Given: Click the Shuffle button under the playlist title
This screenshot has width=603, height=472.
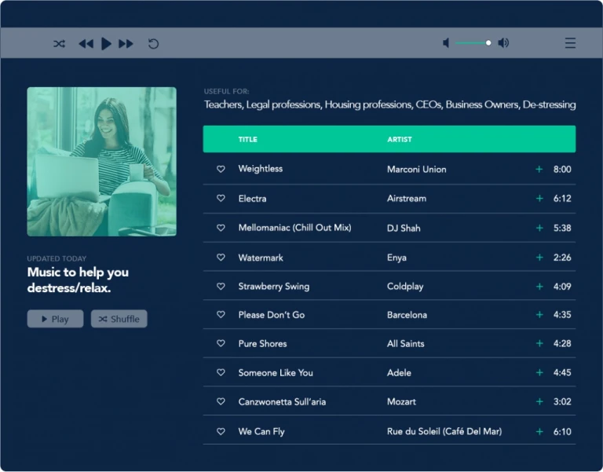Looking at the screenshot, I should [119, 319].
